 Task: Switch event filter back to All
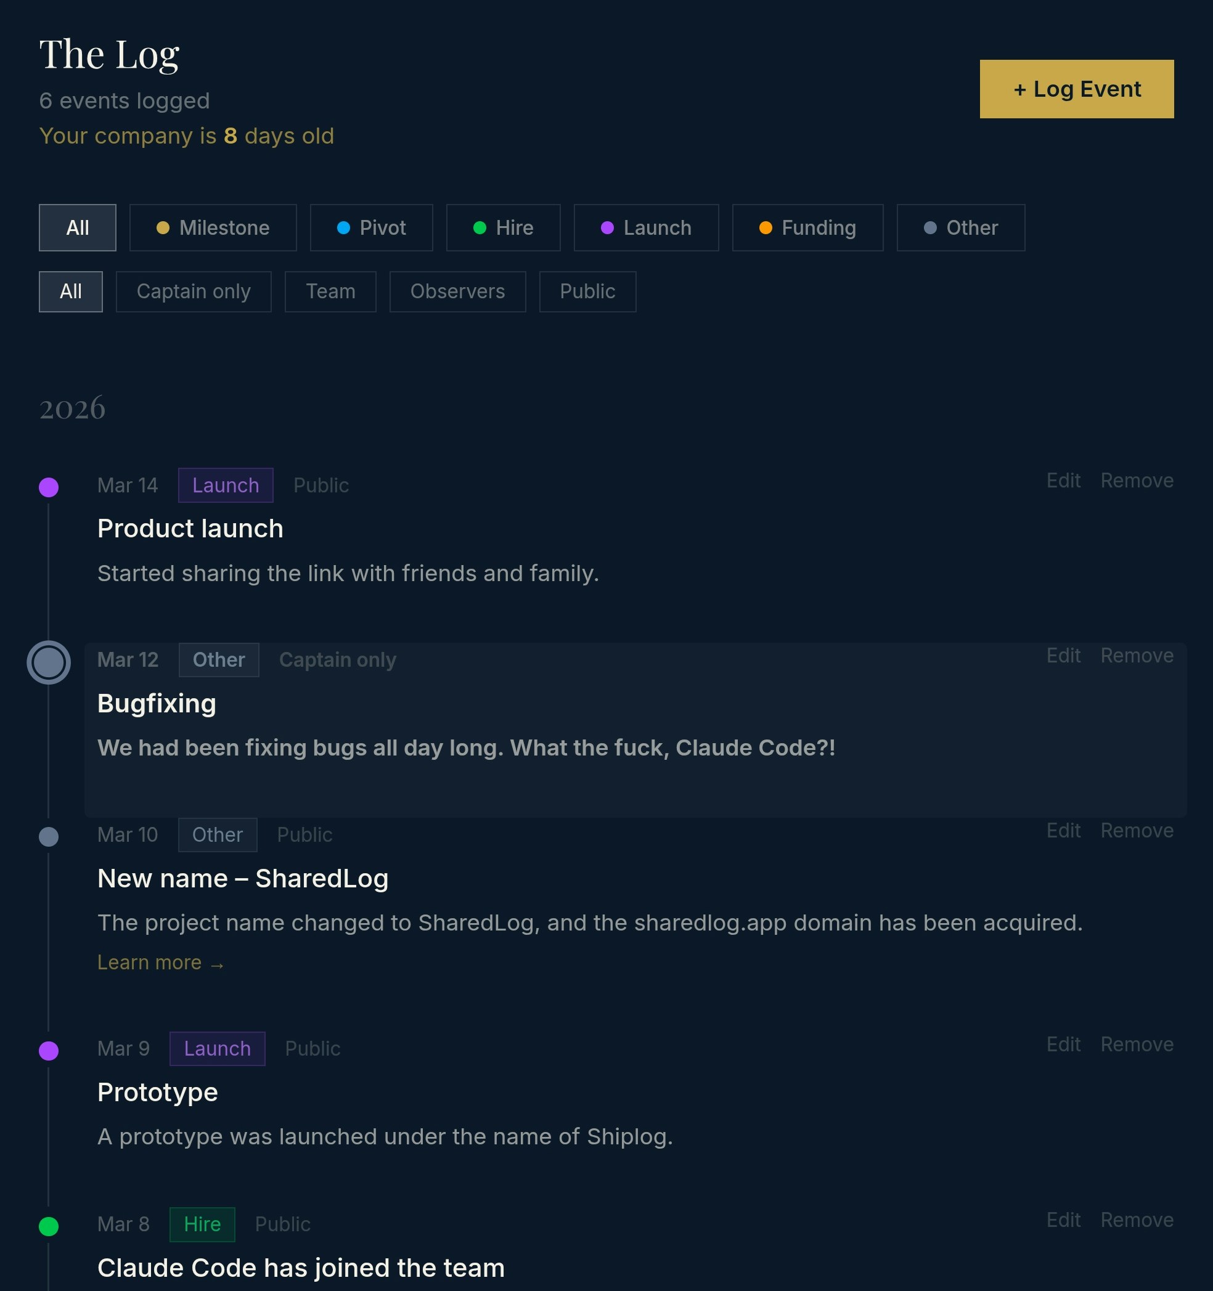click(x=77, y=227)
